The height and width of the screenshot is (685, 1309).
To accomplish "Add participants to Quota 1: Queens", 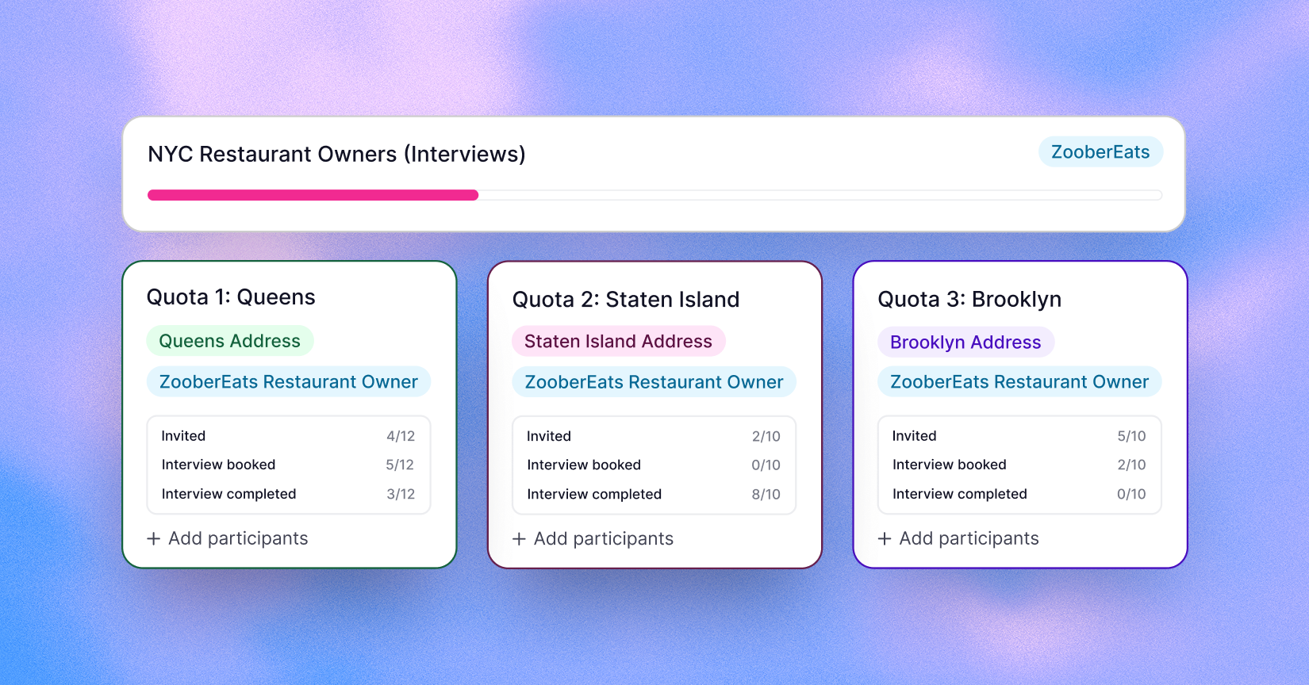I will pos(228,538).
